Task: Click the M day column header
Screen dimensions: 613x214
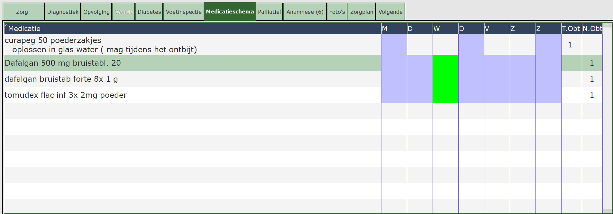Action: [394, 29]
